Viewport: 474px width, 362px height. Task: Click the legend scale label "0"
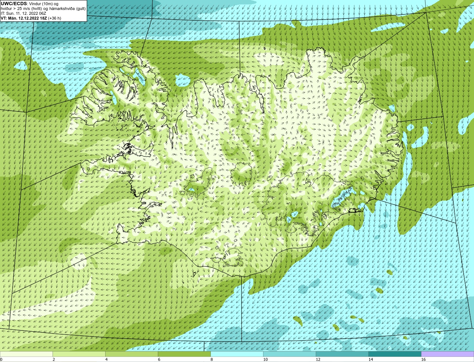coord(1,359)
